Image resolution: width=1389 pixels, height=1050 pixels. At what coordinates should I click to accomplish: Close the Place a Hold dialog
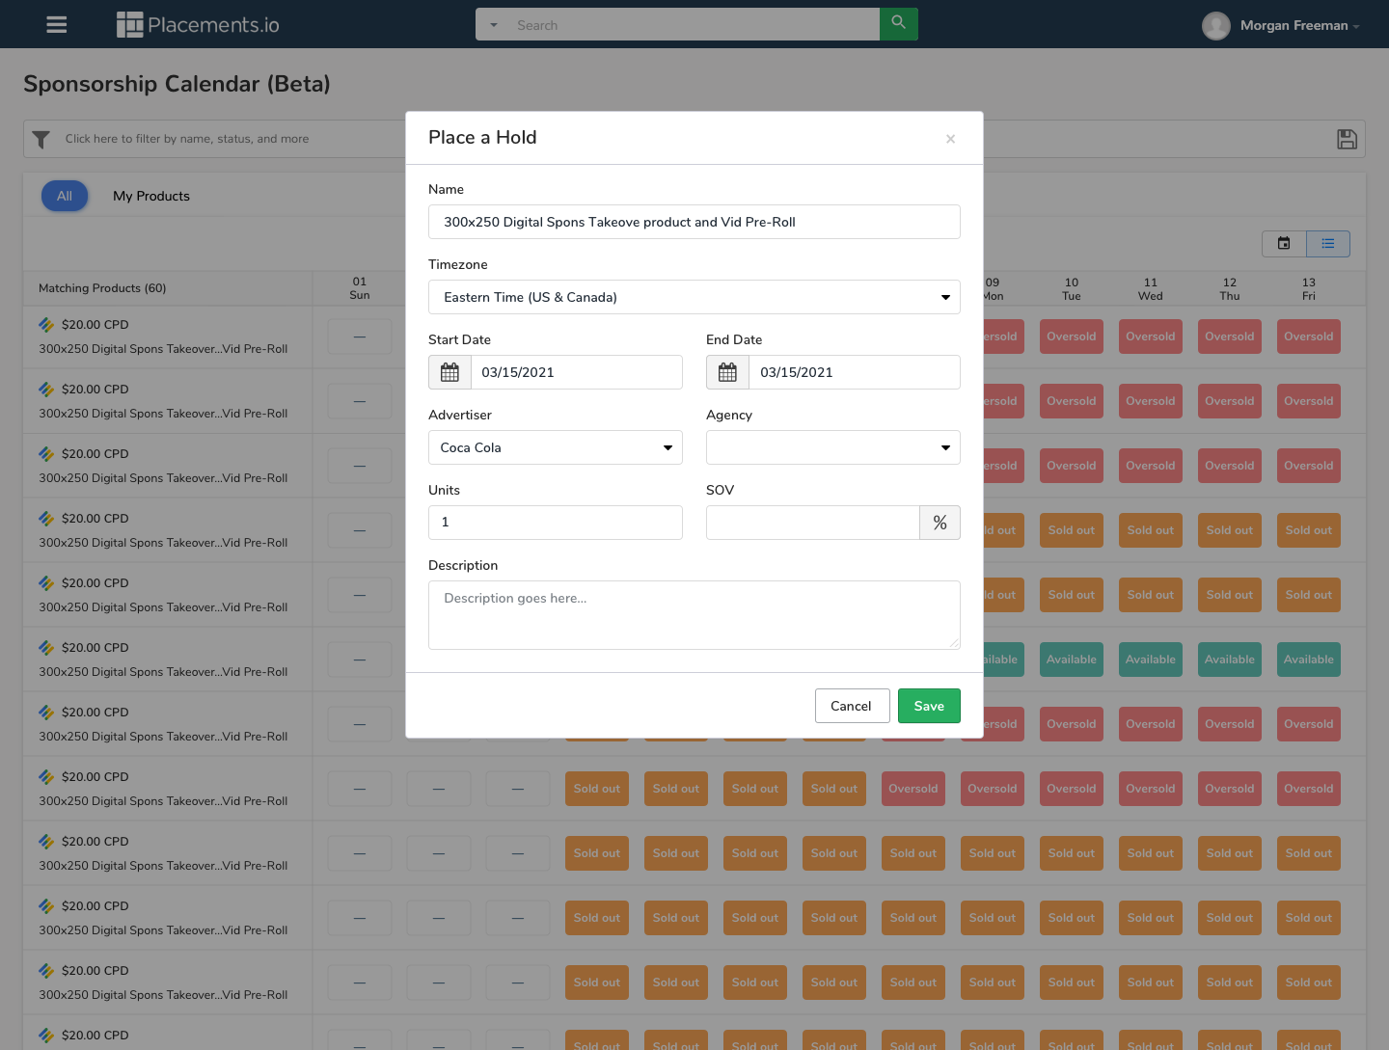point(950,139)
